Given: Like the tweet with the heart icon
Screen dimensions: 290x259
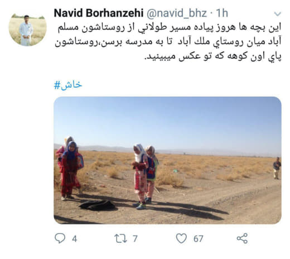Looking at the screenshot, I should [x=181, y=238].
